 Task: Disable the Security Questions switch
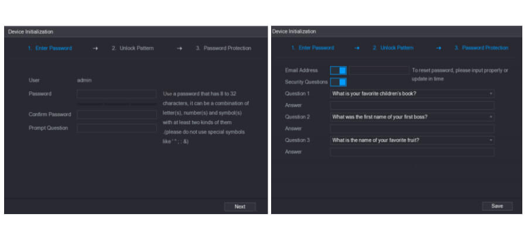point(338,82)
